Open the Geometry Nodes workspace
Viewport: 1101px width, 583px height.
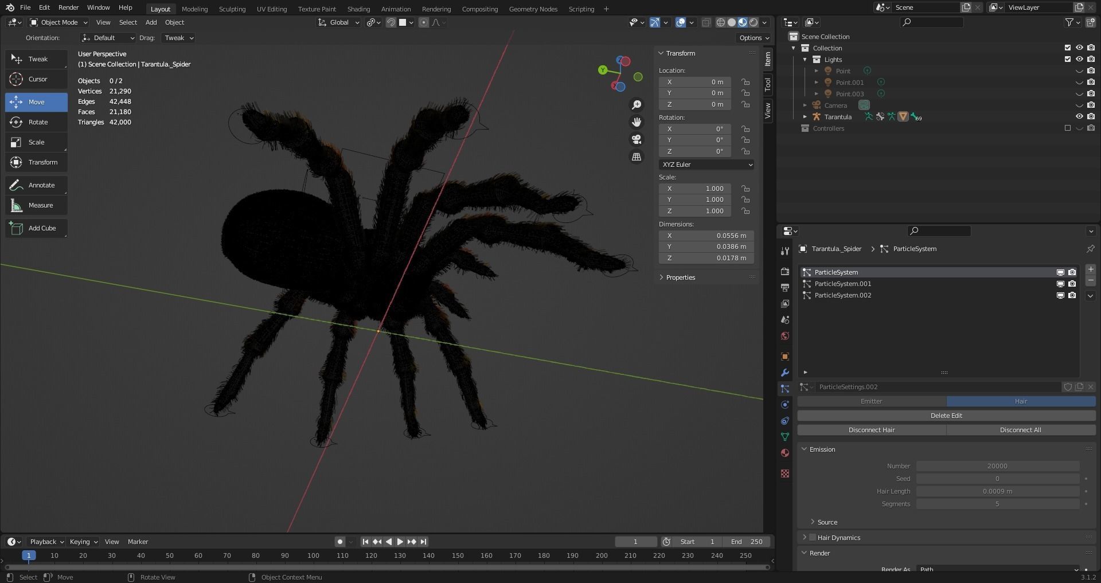click(533, 9)
